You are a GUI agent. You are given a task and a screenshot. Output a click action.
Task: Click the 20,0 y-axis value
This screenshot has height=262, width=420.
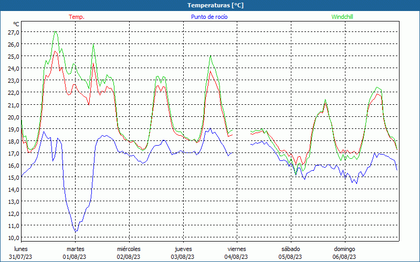[14, 117]
